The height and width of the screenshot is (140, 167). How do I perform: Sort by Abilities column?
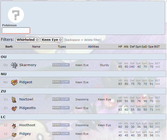93,47
